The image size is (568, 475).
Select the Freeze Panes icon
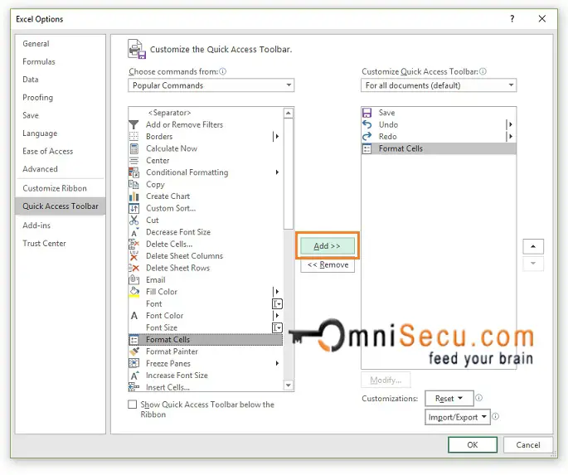click(134, 363)
